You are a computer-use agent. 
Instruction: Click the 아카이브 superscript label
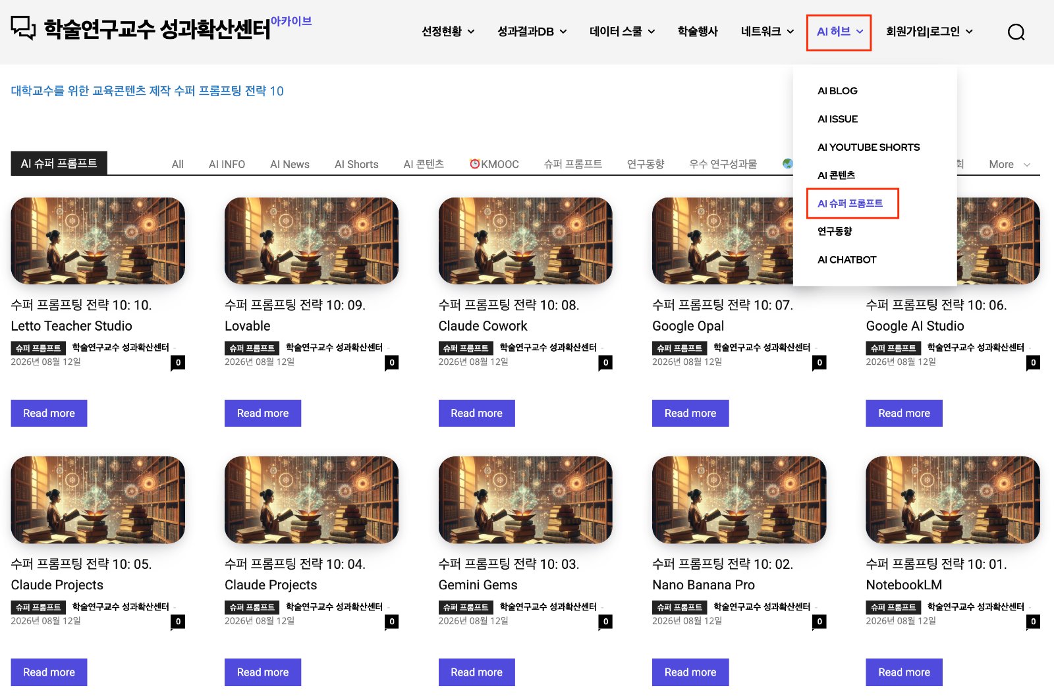coord(291,21)
